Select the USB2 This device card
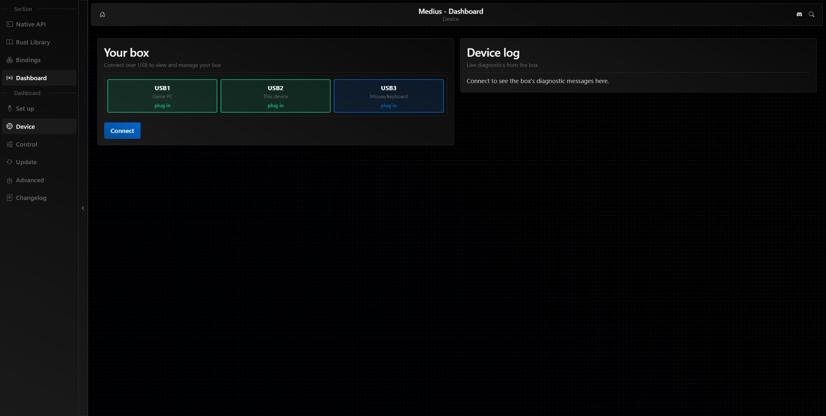The height and width of the screenshot is (416, 826). [275, 96]
